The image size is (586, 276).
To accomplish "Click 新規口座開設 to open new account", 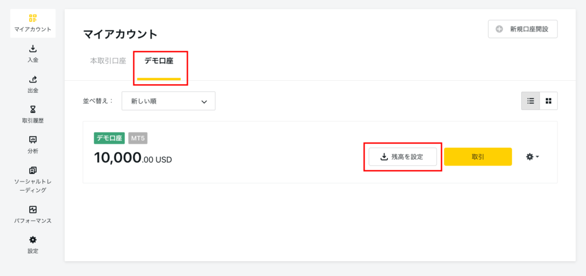I will [523, 29].
